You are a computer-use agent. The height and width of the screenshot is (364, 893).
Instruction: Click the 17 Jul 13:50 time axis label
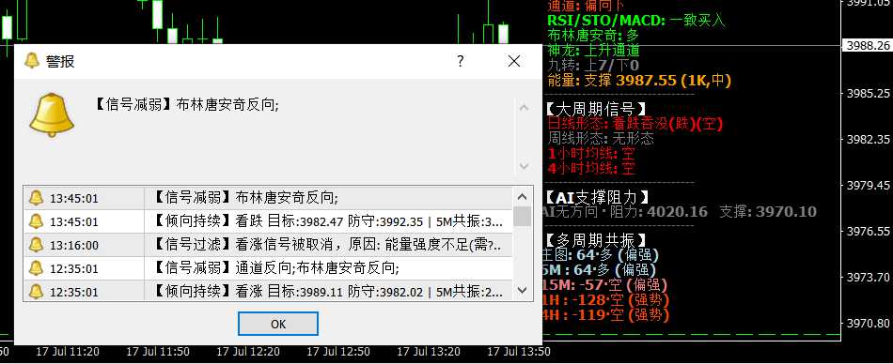pyautogui.click(x=519, y=352)
